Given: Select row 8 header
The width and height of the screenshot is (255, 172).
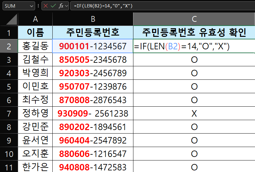Looking at the screenshot, I should 9,127.
